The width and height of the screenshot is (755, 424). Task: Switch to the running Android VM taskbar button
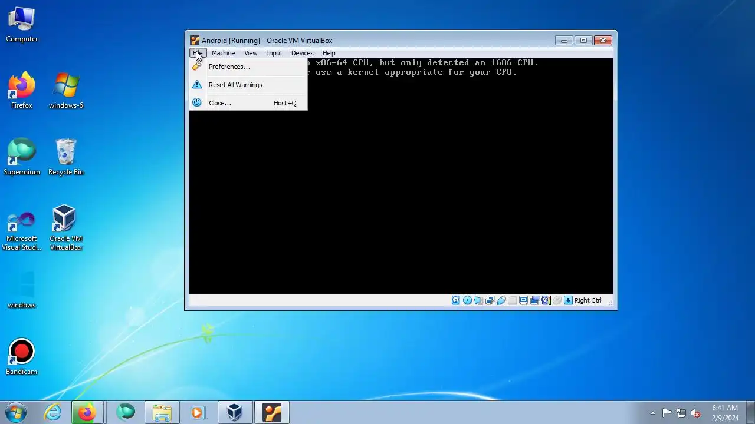(272, 412)
